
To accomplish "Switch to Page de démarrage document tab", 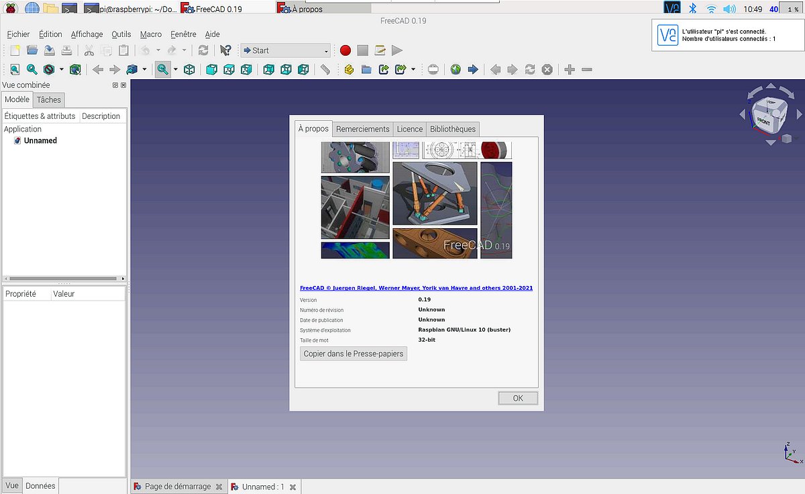I will tap(178, 487).
